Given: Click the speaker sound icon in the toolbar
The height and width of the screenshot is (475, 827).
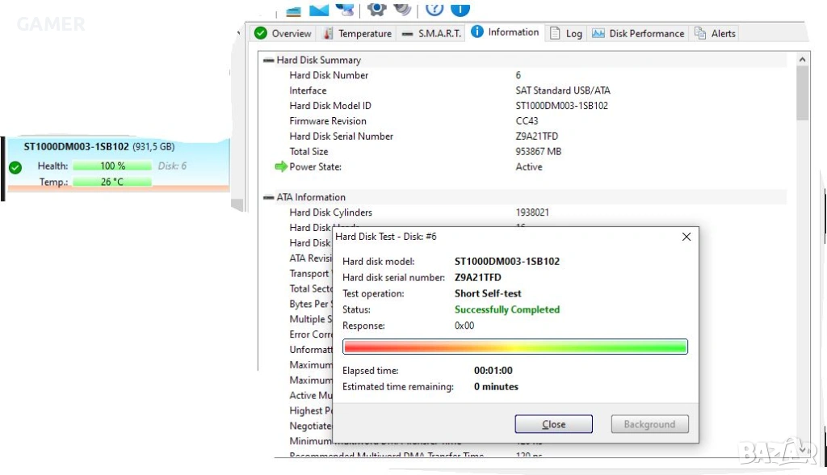Looking at the screenshot, I should coord(402,8).
